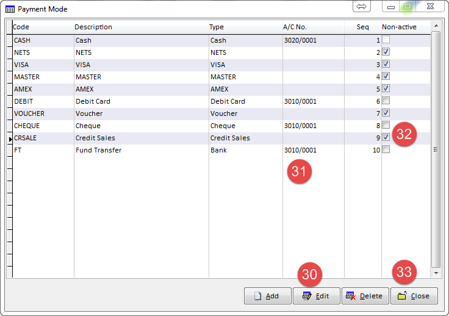Viewport: 449px width, 316px height.
Task: Click the Non-active column header
Action: [406, 27]
